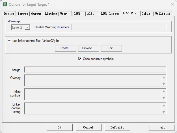The height and width of the screenshot is (133, 177).
Task: Restore settings with Defaults button
Action: click(117, 127)
